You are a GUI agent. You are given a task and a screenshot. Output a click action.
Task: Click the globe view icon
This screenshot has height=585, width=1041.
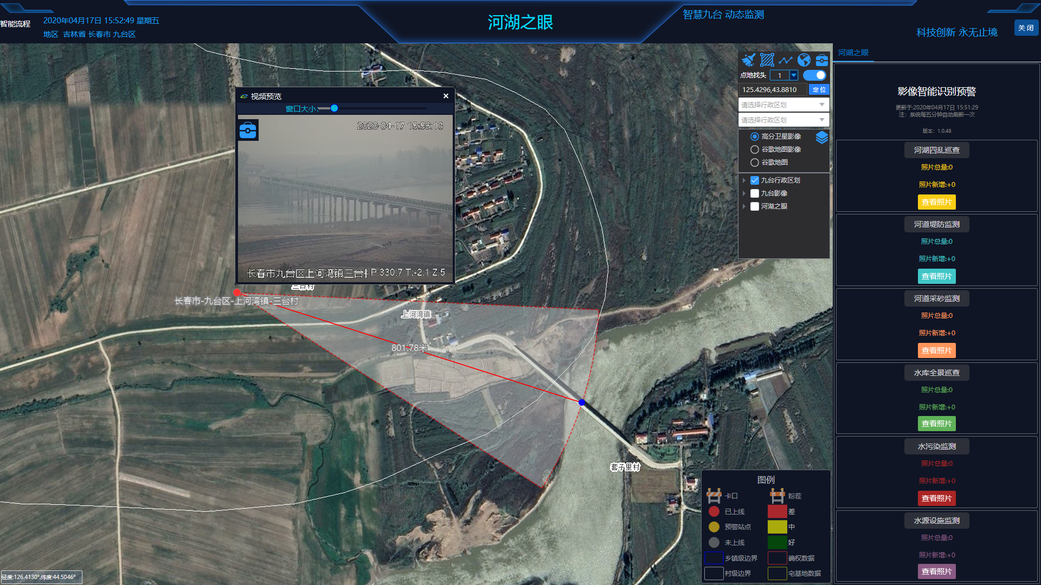tap(804, 60)
